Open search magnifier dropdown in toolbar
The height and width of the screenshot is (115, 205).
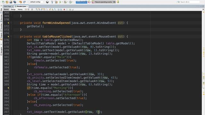179,2
